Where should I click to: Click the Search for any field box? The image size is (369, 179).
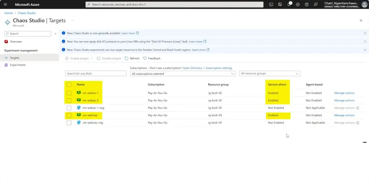pos(96,74)
